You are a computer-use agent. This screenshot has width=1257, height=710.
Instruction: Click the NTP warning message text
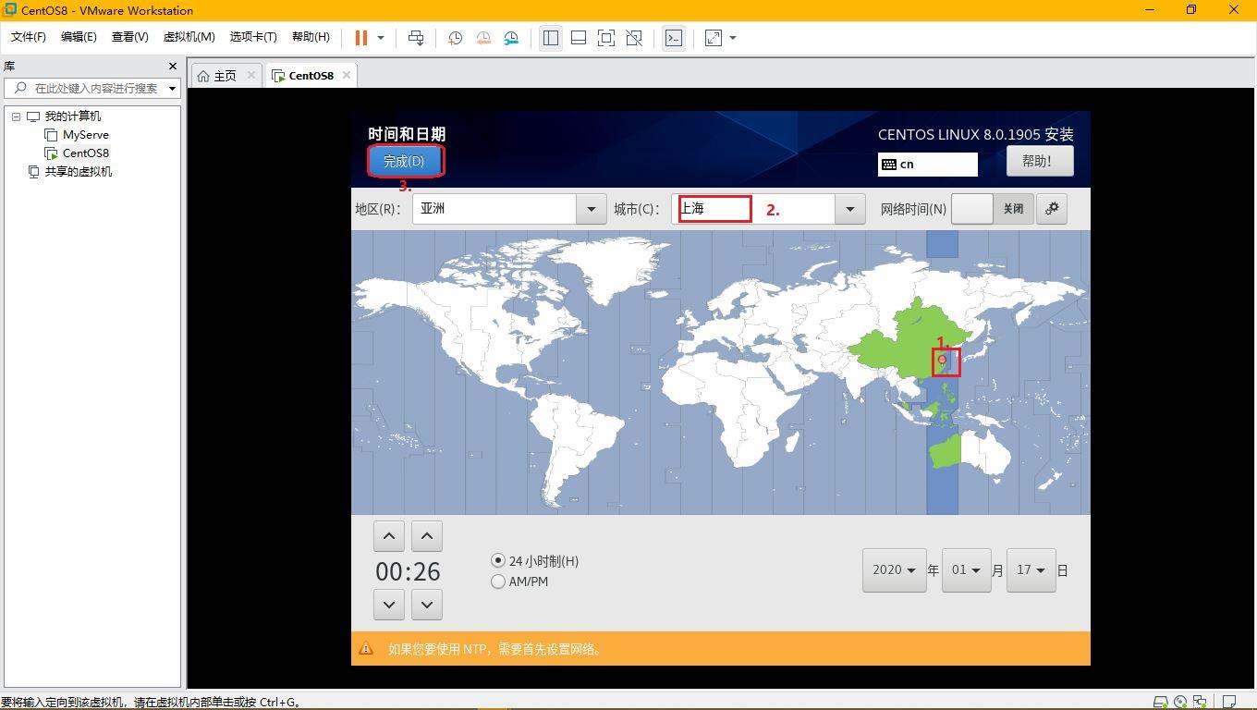tap(496, 649)
